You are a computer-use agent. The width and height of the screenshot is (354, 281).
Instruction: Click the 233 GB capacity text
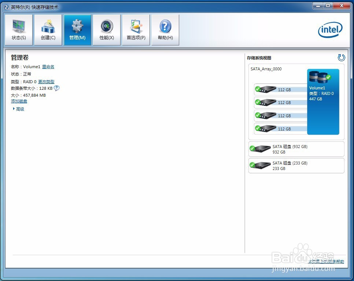(x=279, y=169)
